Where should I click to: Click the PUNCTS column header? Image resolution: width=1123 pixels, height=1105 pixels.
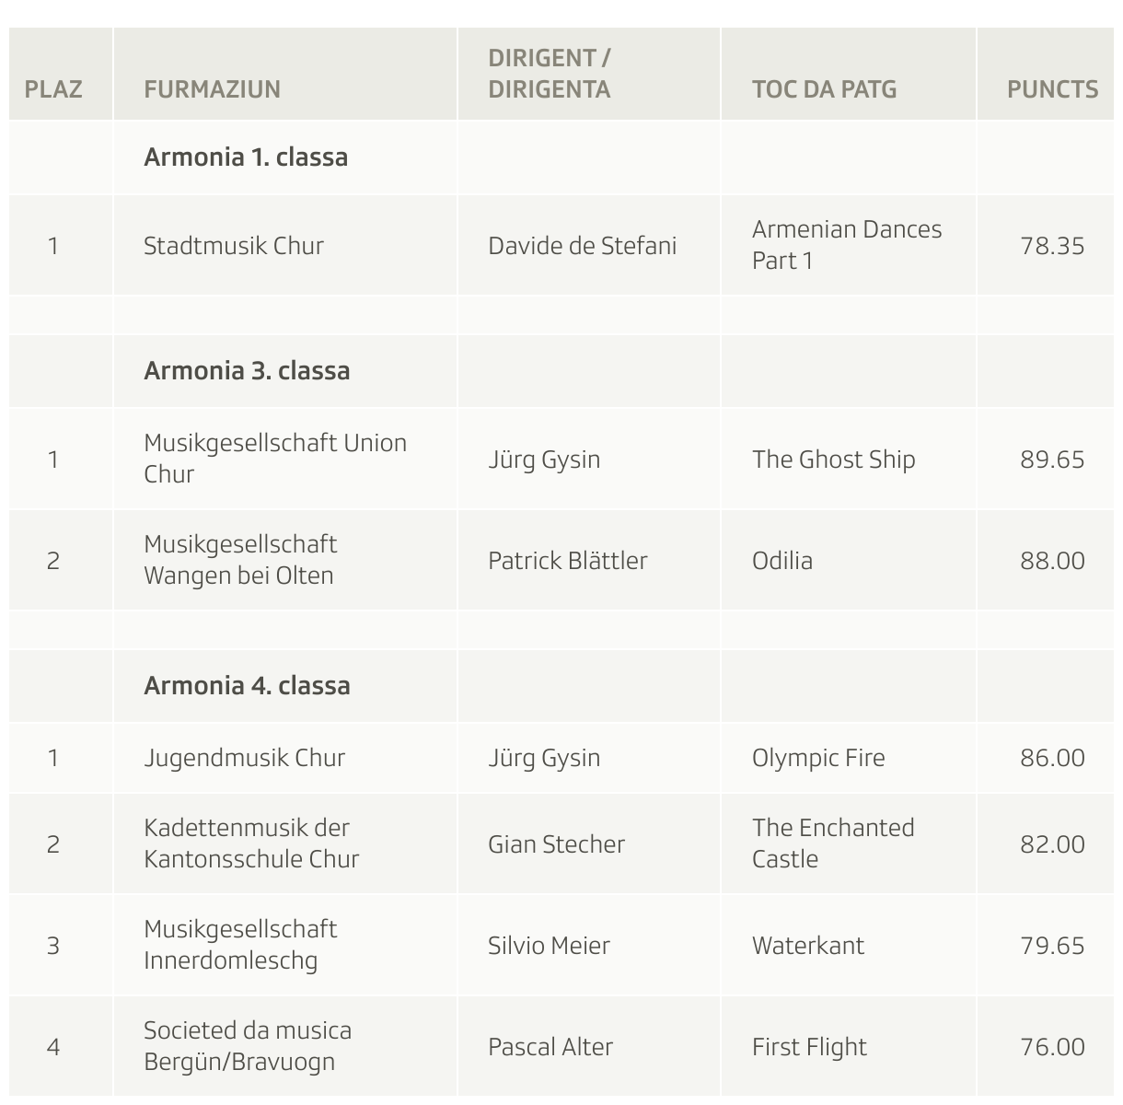coord(1052,89)
